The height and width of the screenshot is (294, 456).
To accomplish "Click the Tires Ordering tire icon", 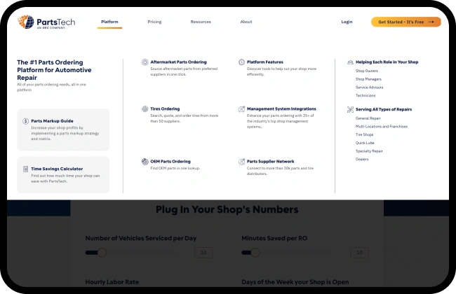I will (145, 108).
